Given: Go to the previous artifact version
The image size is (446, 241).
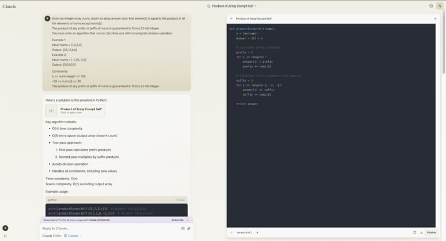Looking at the screenshot, I should tap(231, 232).
